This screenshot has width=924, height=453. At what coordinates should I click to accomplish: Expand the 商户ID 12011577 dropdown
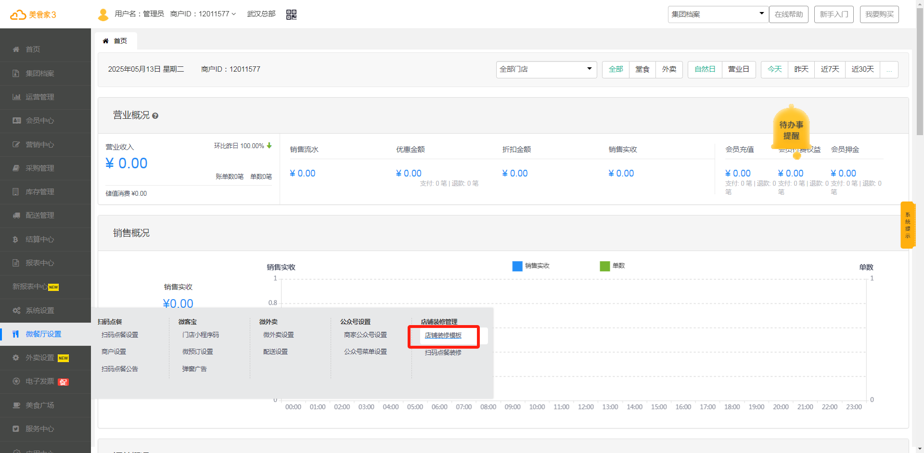coord(203,14)
